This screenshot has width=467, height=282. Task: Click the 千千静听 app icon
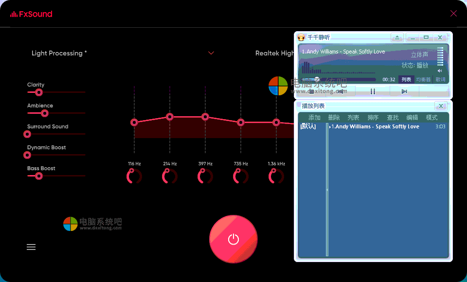click(x=301, y=37)
